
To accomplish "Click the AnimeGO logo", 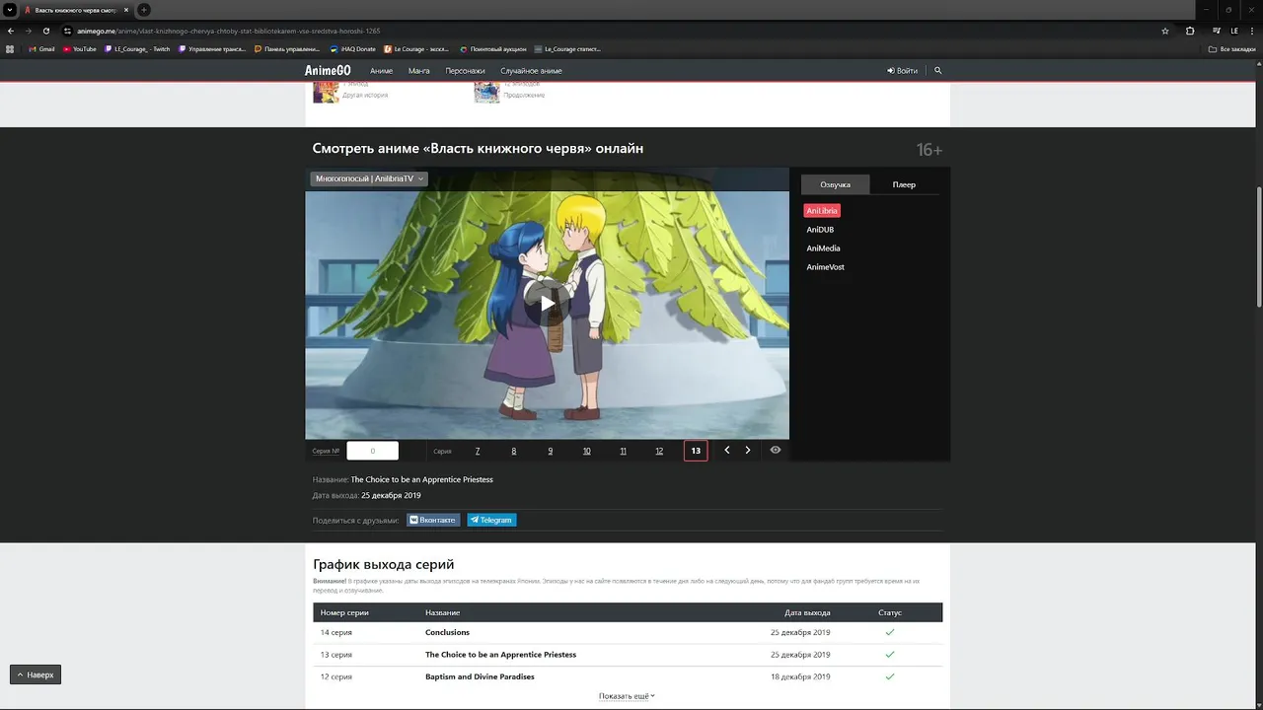I will [x=328, y=71].
